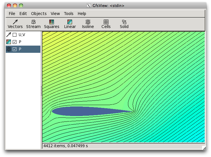Add an Isoline object from the toolbar

[x=88, y=24]
